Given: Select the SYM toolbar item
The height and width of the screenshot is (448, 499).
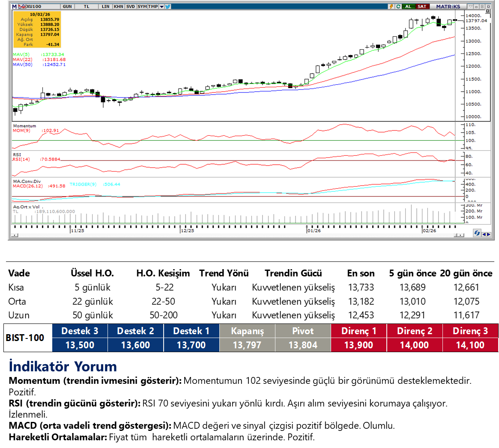Looking at the screenshot, I should coord(142,6).
